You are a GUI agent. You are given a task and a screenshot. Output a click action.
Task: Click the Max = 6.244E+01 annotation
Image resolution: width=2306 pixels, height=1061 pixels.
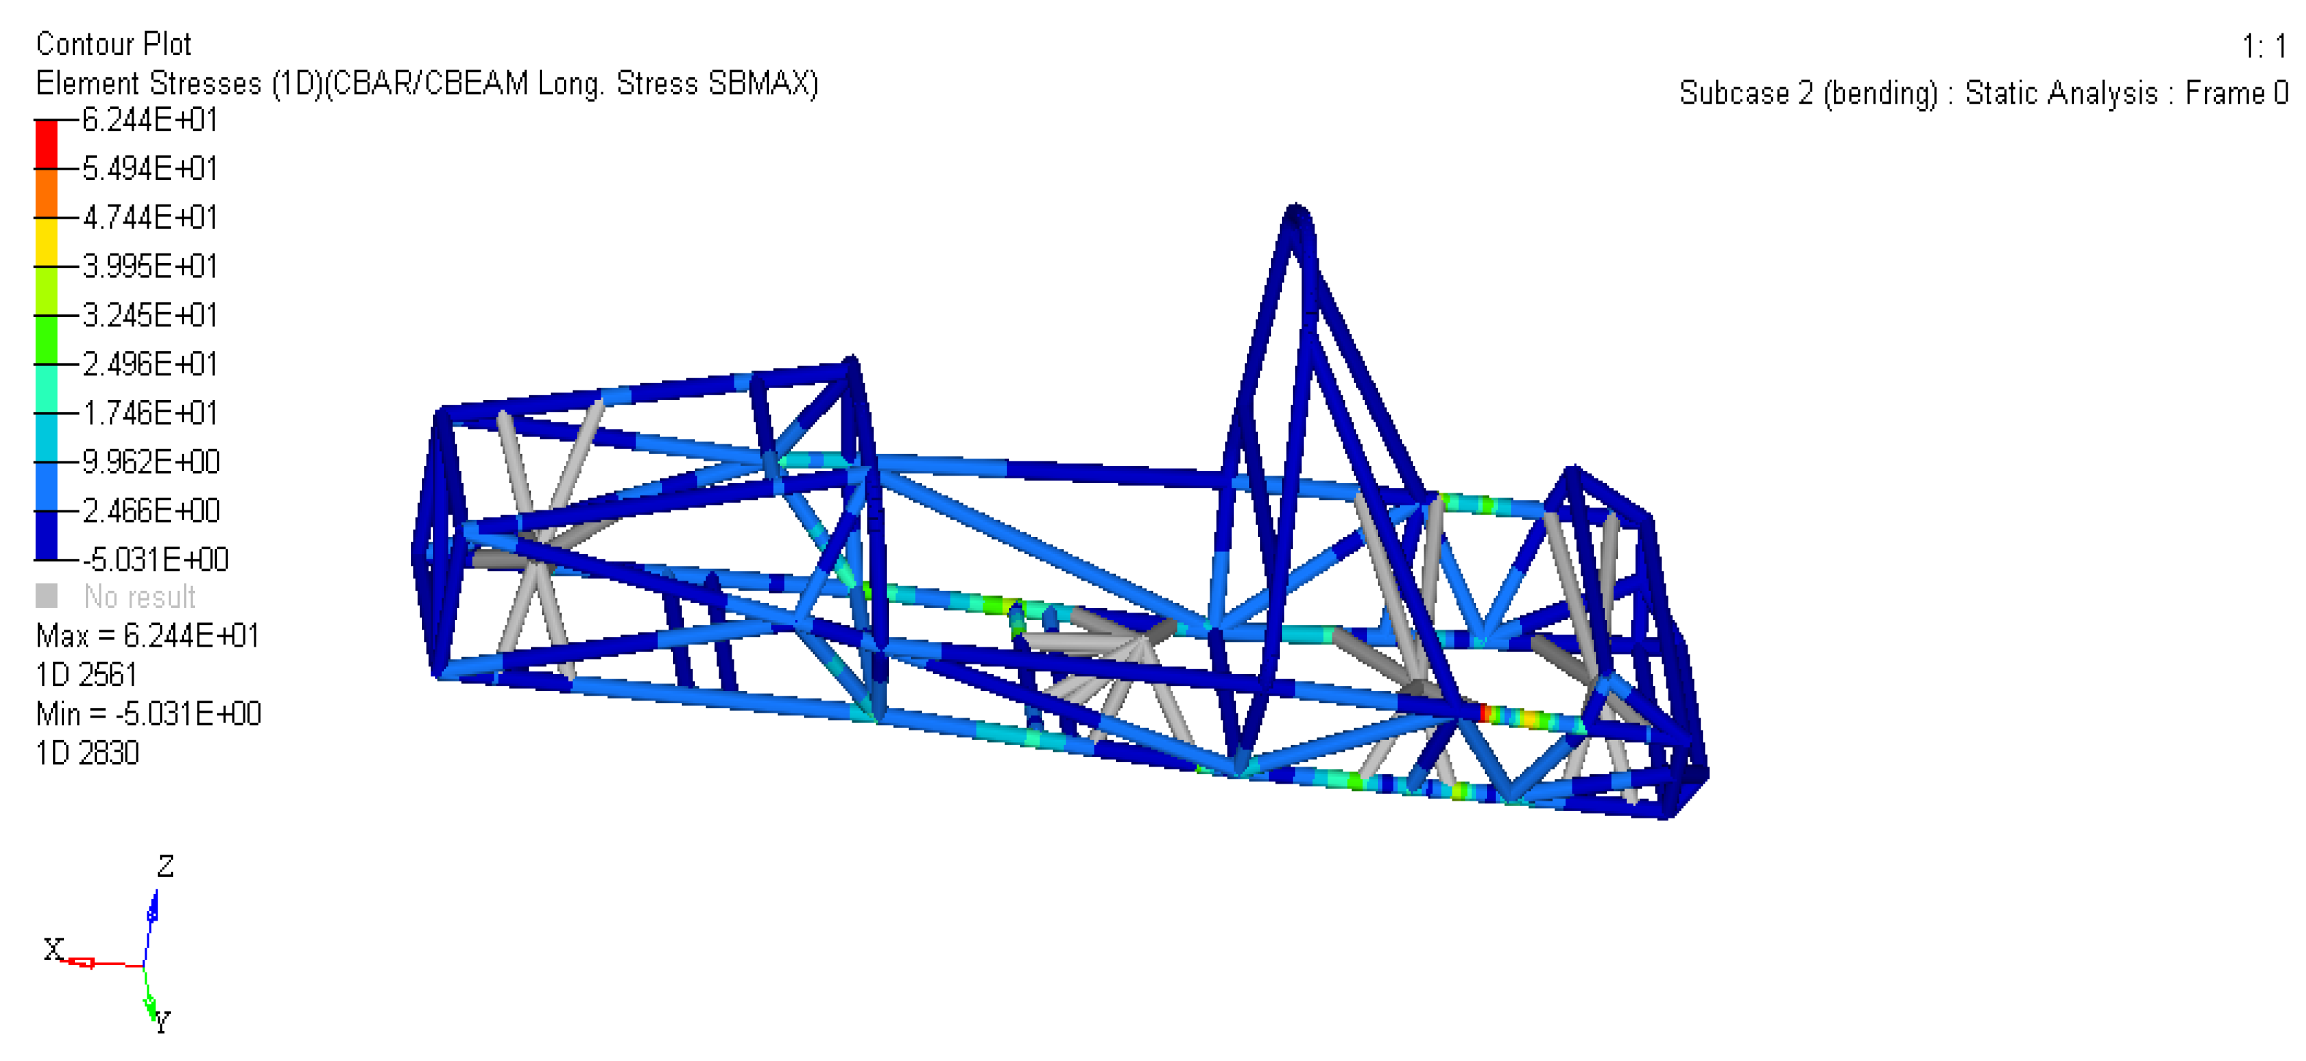[x=148, y=636]
